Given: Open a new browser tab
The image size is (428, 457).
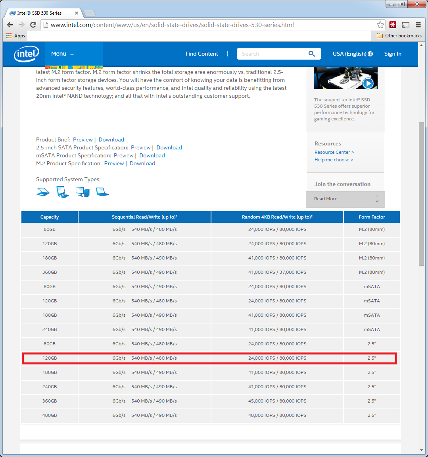Looking at the screenshot, I should pos(89,13).
